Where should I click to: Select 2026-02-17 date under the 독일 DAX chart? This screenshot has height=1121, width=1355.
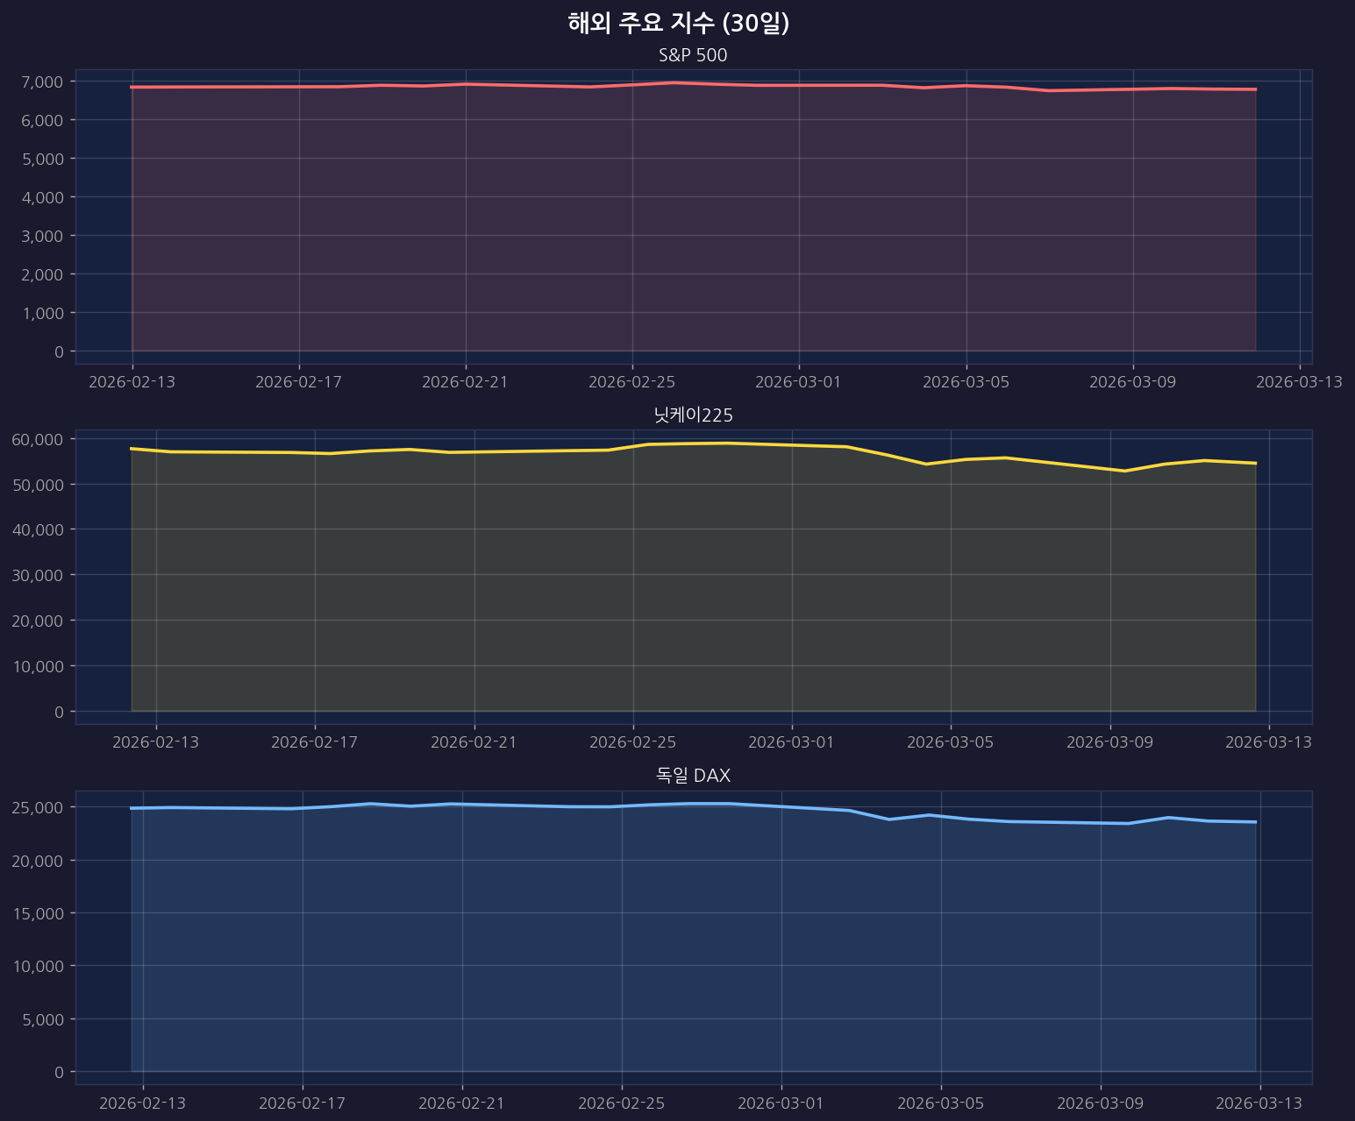[303, 1103]
